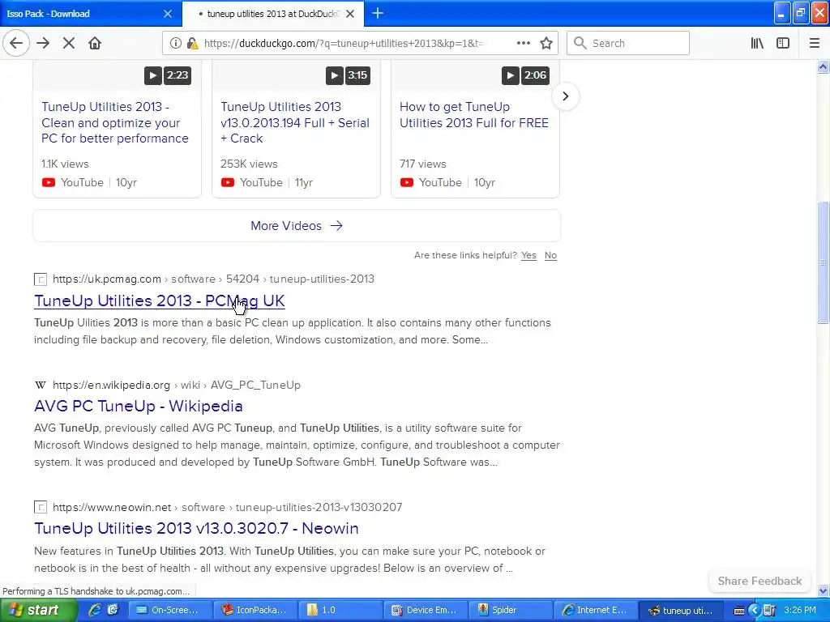
Task: Click the YouTube logo on the 1.1K views card
Action: point(49,182)
